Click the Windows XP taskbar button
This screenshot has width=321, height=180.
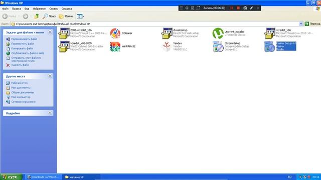(81, 177)
